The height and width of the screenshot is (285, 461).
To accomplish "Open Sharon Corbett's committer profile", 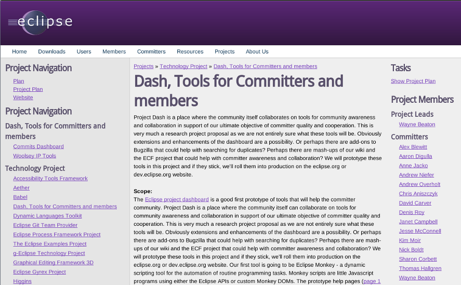I will [x=418, y=259].
